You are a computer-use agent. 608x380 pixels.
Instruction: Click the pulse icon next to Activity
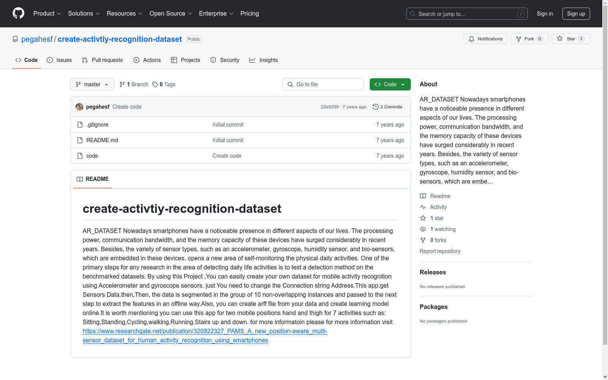(423, 207)
